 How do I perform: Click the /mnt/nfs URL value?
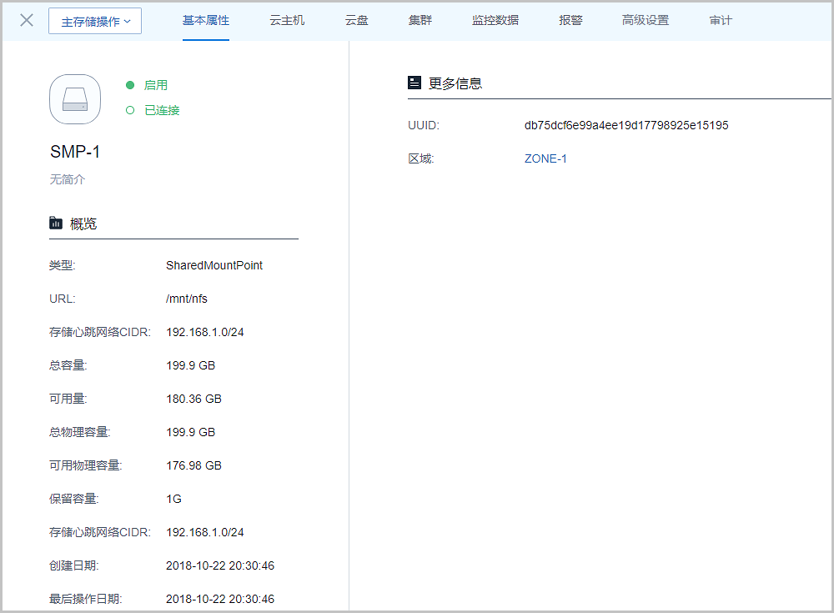pos(187,299)
